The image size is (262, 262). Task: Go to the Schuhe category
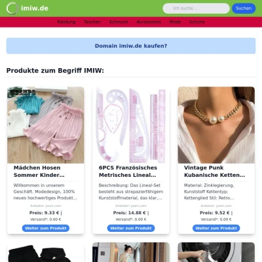click(197, 22)
